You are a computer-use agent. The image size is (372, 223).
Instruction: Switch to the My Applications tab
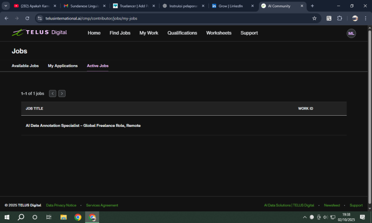(63, 66)
